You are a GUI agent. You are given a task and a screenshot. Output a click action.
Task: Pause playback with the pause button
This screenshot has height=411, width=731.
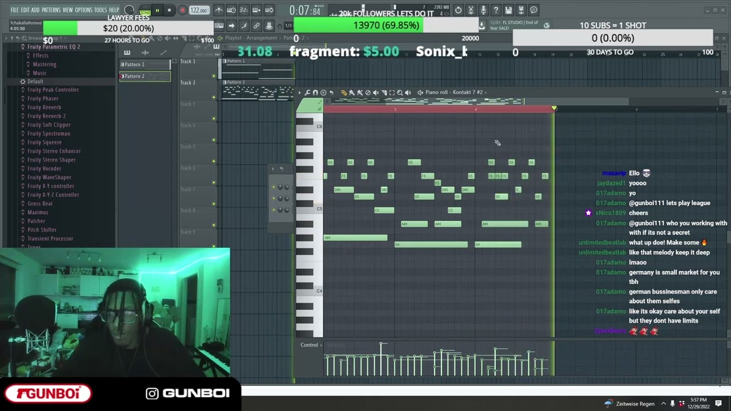pyautogui.click(x=157, y=10)
